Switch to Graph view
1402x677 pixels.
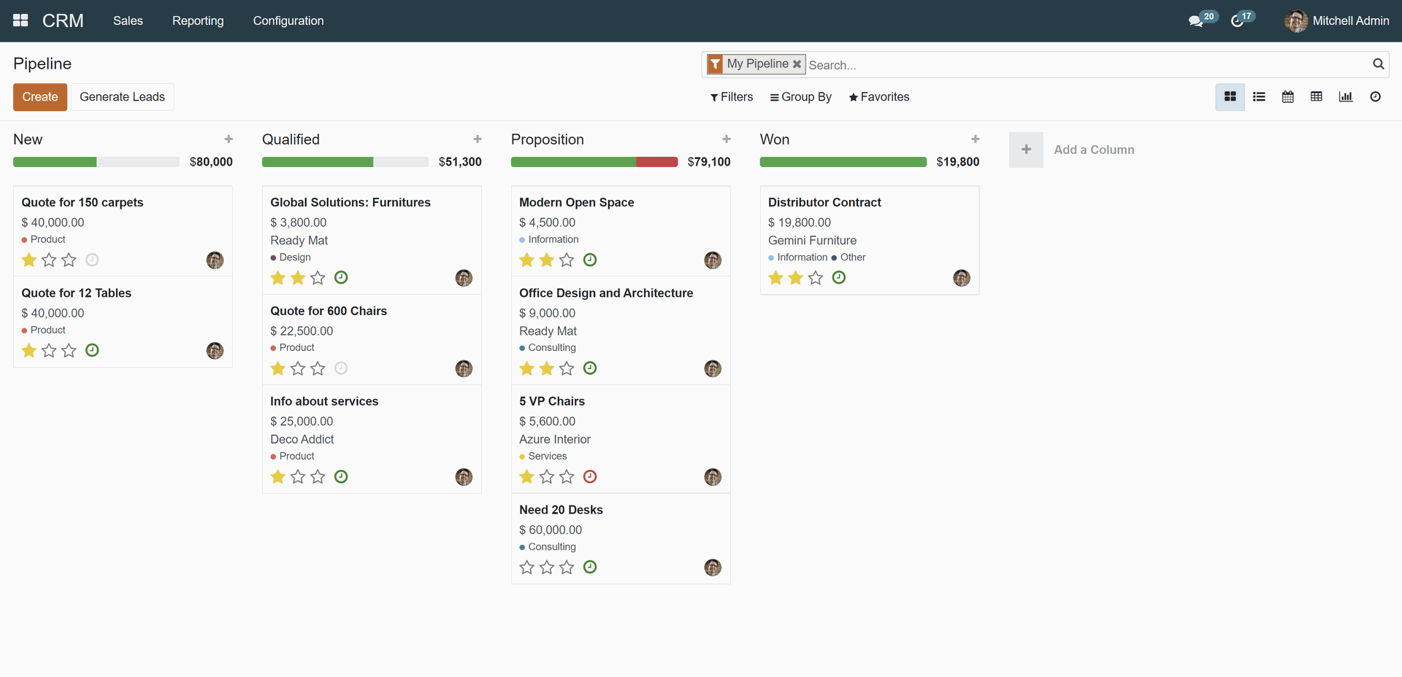tap(1346, 96)
